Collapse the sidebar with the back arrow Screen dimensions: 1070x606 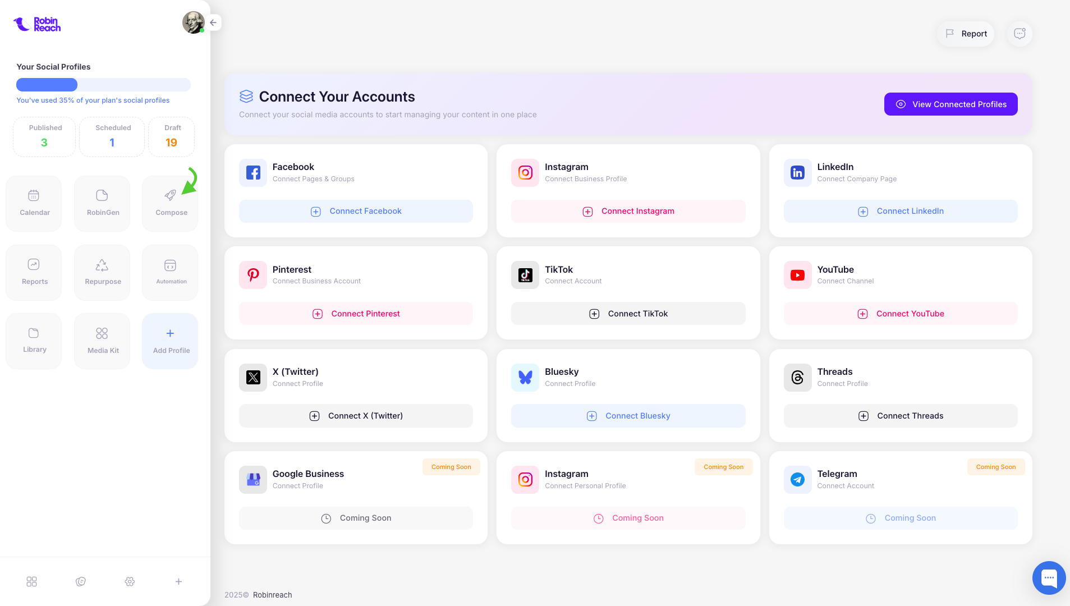coord(213,22)
